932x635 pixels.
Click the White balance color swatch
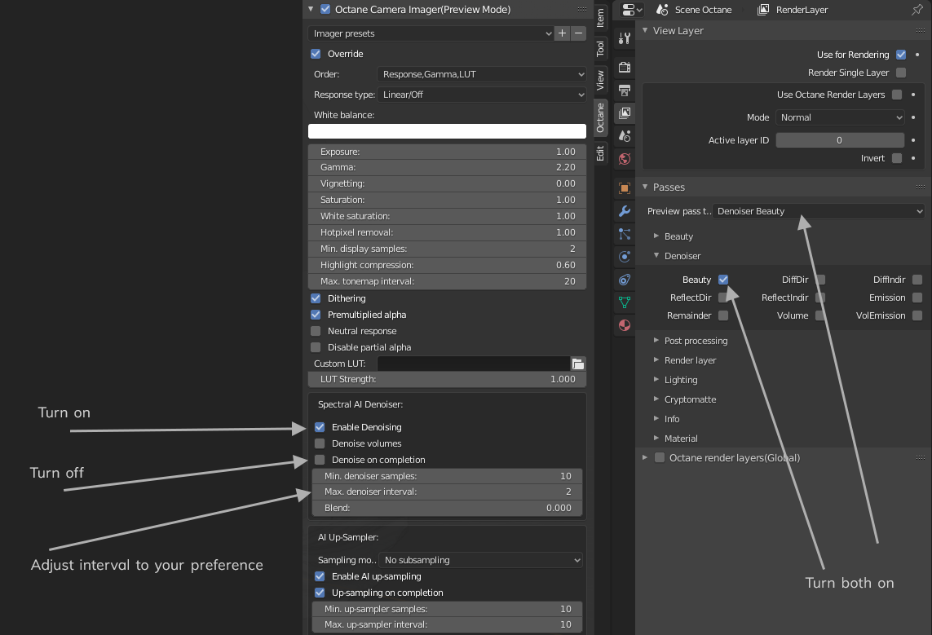click(x=447, y=131)
